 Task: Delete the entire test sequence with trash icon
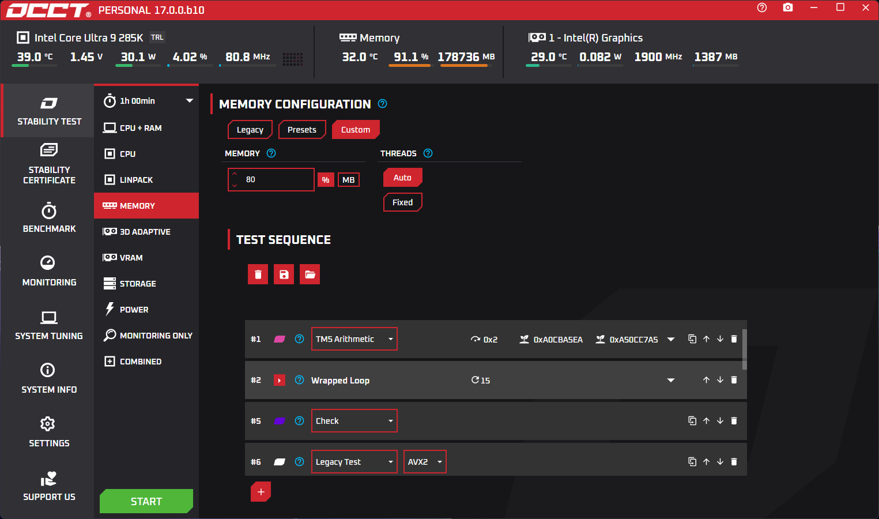point(258,274)
